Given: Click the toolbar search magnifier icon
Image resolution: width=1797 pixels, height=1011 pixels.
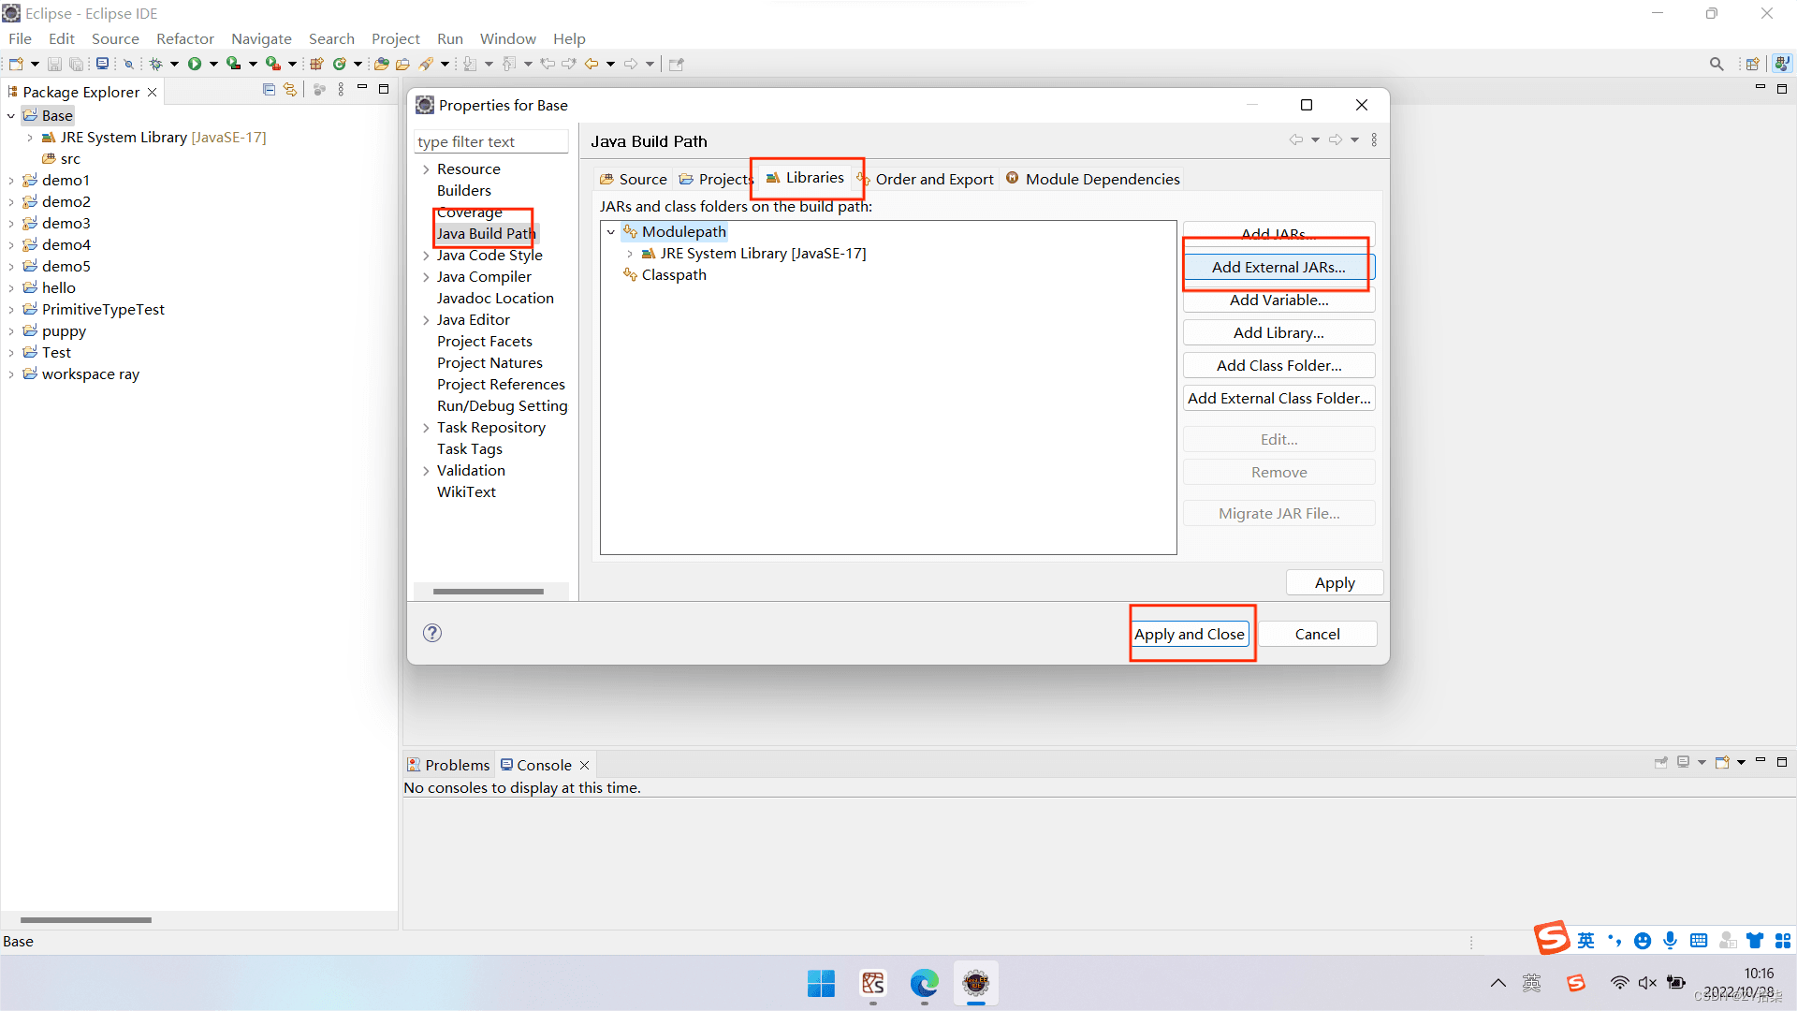Looking at the screenshot, I should tap(1716, 64).
